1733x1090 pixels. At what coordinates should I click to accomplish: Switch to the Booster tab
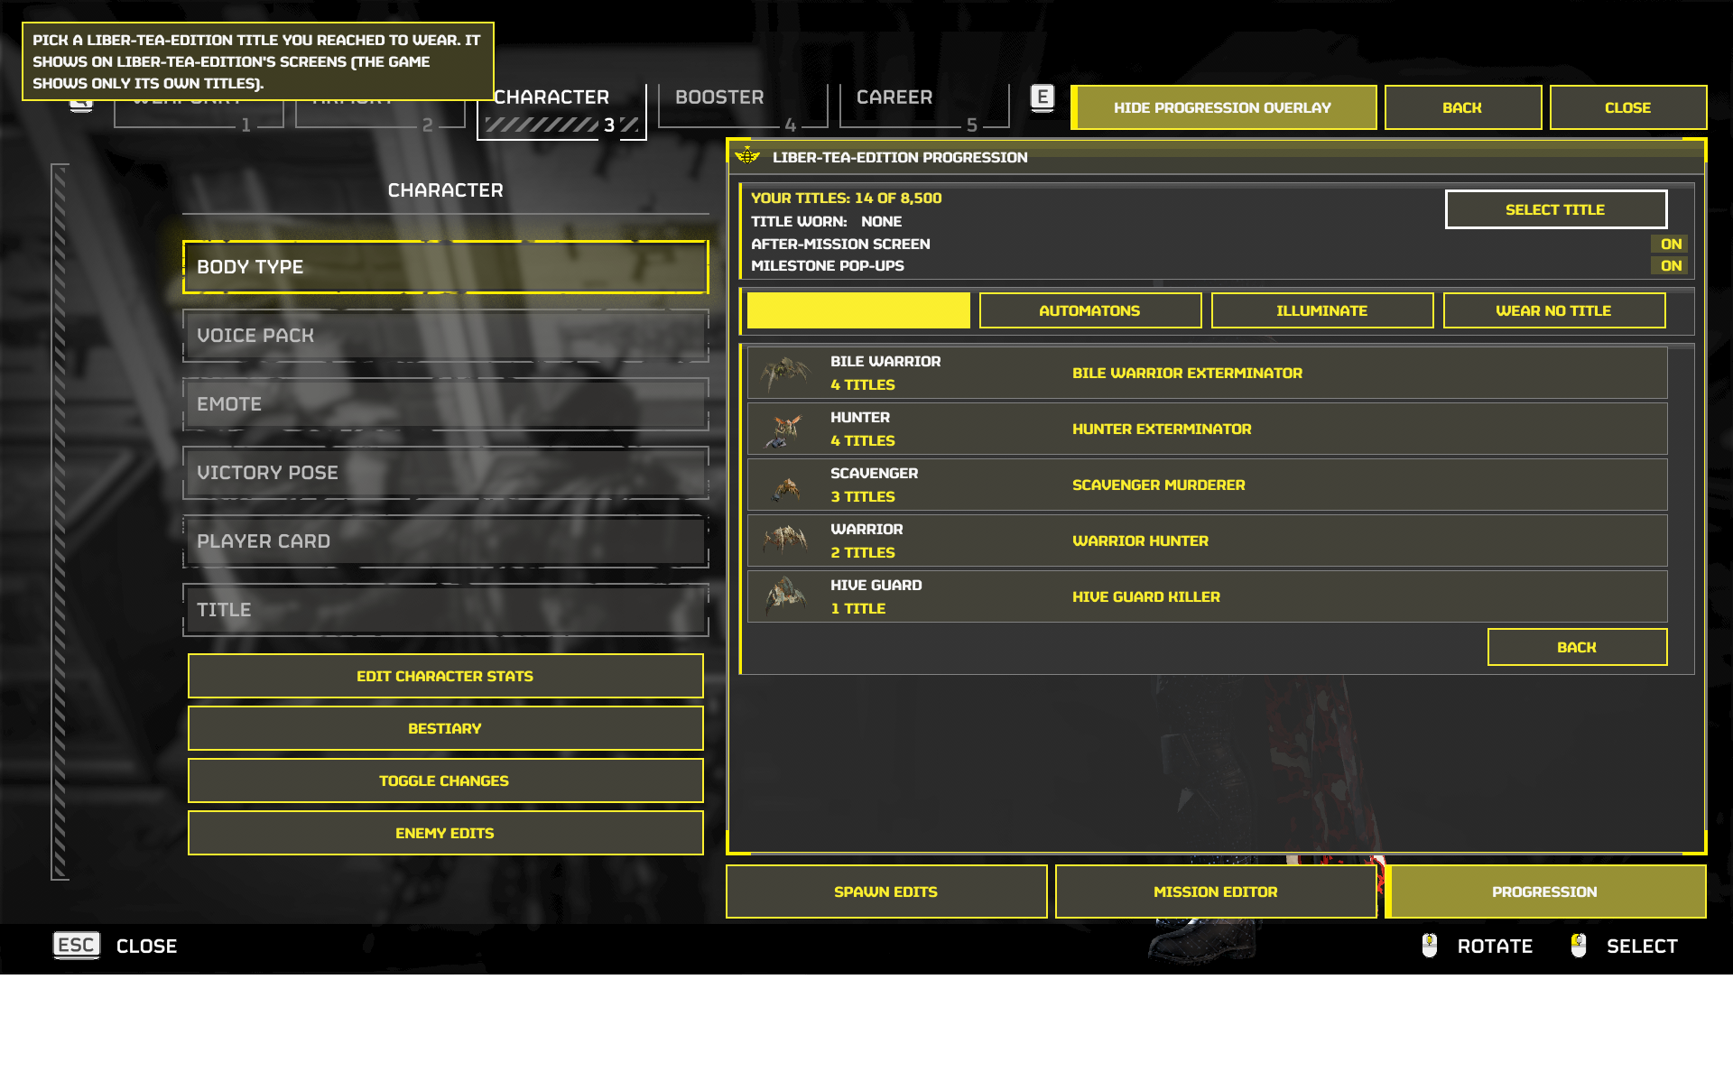pyautogui.click(x=742, y=107)
